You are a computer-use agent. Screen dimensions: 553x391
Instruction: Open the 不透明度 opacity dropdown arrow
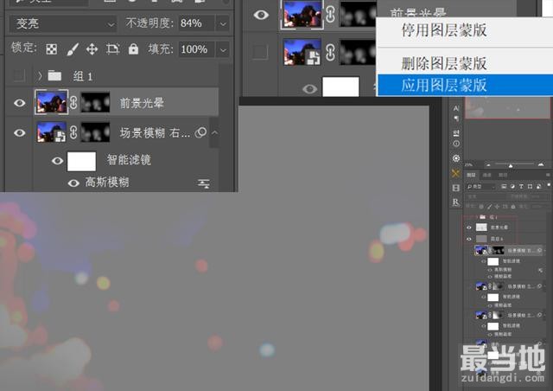point(223,23)
